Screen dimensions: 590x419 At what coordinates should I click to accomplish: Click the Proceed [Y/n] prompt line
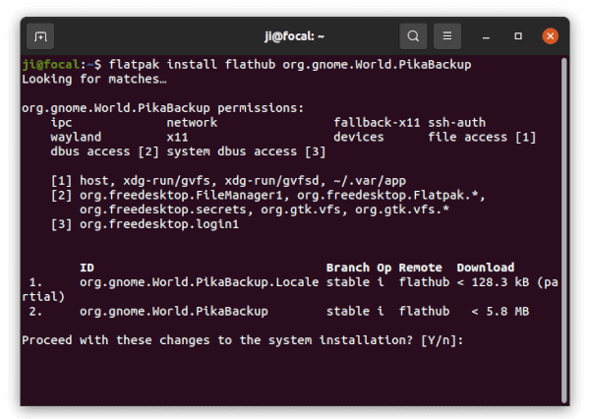[x=242, y=340]
